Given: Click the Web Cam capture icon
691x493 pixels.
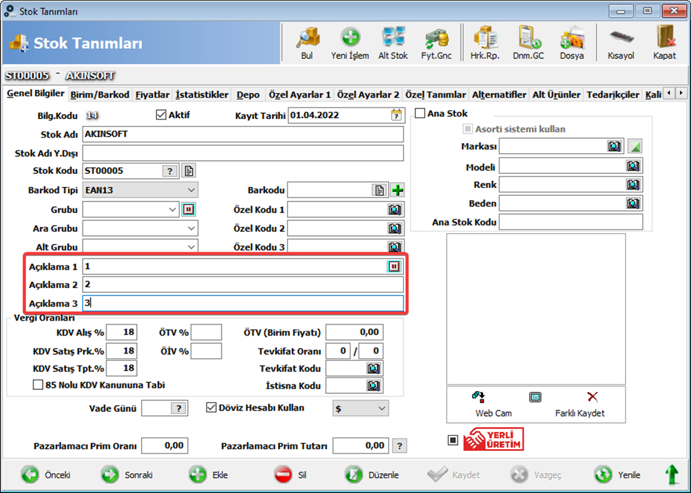Looking at the screenshot, I should [478, 397].
